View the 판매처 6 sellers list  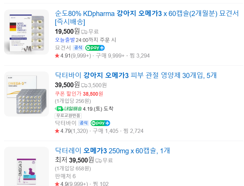click(65, 176)
